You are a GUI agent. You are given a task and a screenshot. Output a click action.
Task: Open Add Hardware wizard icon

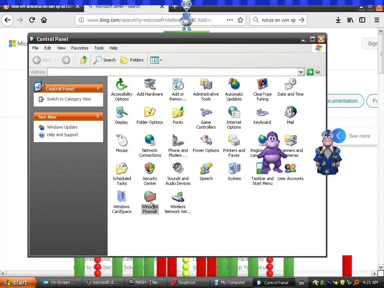(150, 87)
